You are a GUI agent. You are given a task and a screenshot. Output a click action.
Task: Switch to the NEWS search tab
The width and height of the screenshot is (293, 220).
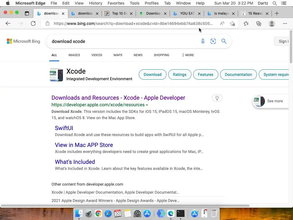click(138, 55)
